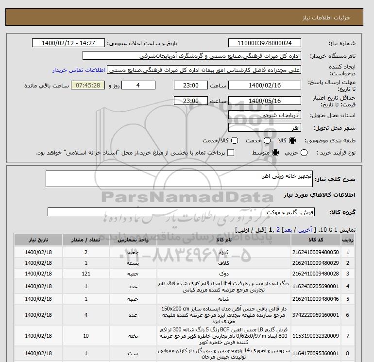Click item name کلاف

point(224,263)
